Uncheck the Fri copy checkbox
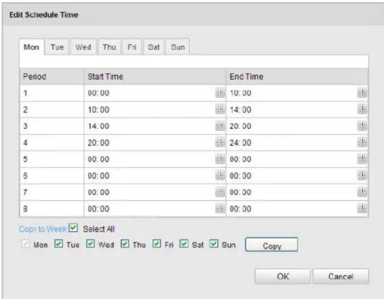Image resolution: width=384 pixels, height=299 pixels. point(157,244)
